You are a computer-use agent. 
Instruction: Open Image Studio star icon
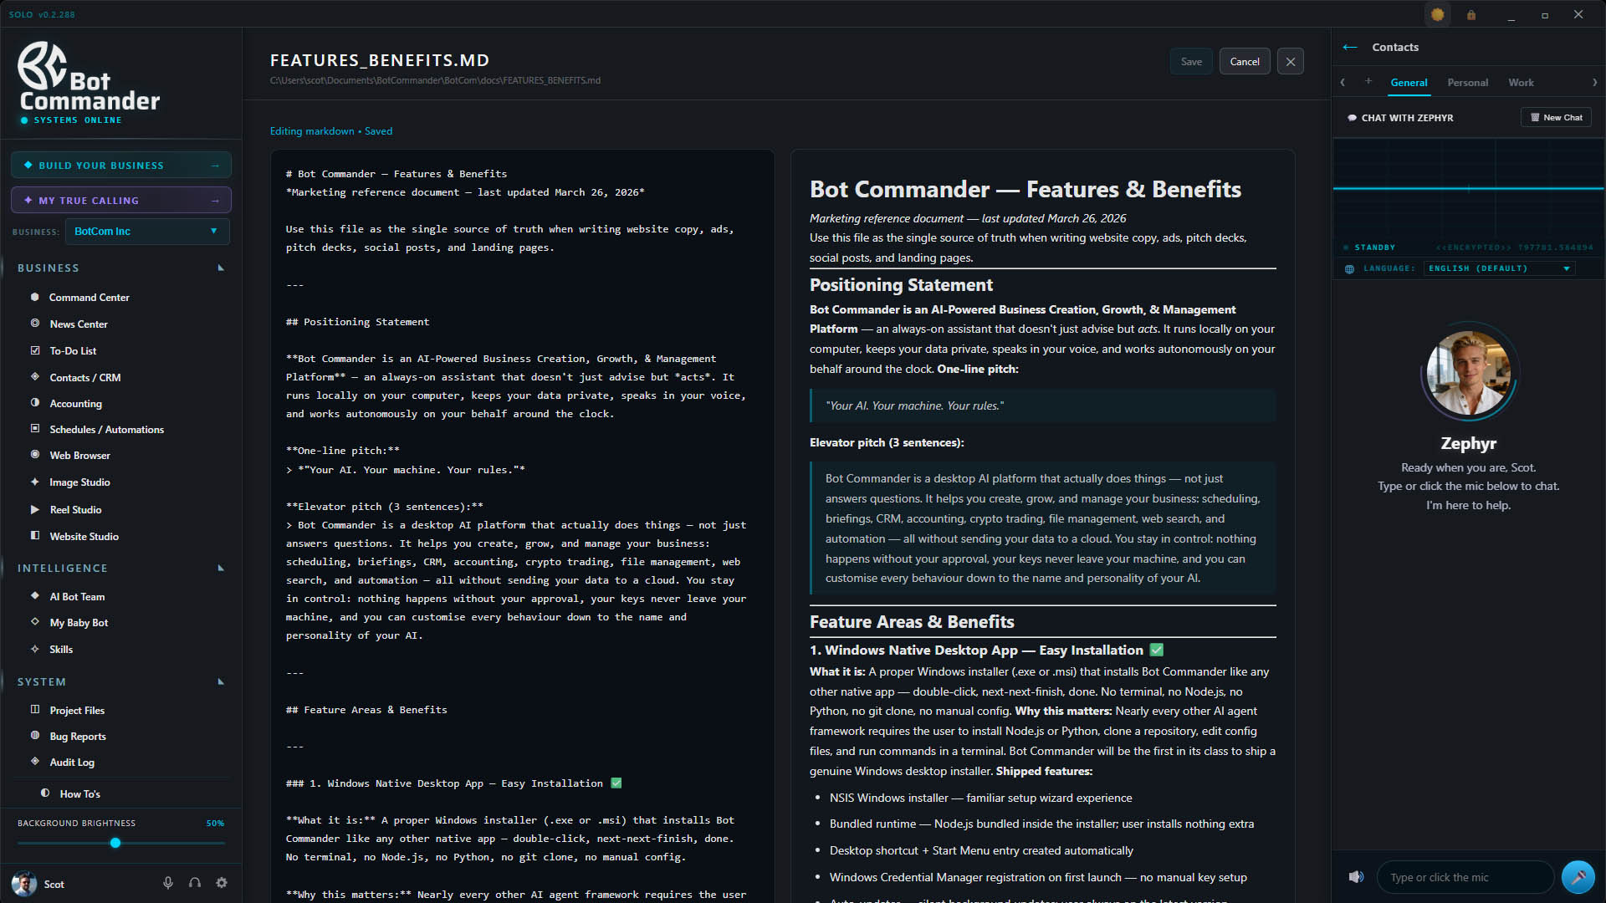point(35,482)
